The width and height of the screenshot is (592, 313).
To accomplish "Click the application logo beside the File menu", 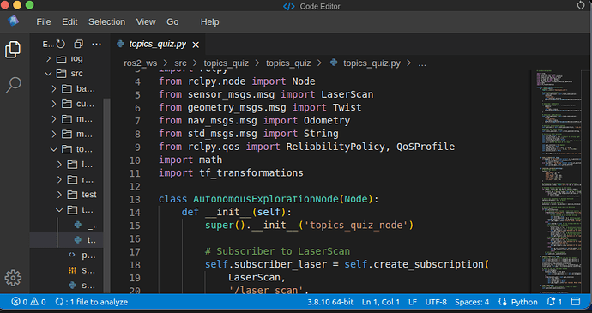I will 13,21.
